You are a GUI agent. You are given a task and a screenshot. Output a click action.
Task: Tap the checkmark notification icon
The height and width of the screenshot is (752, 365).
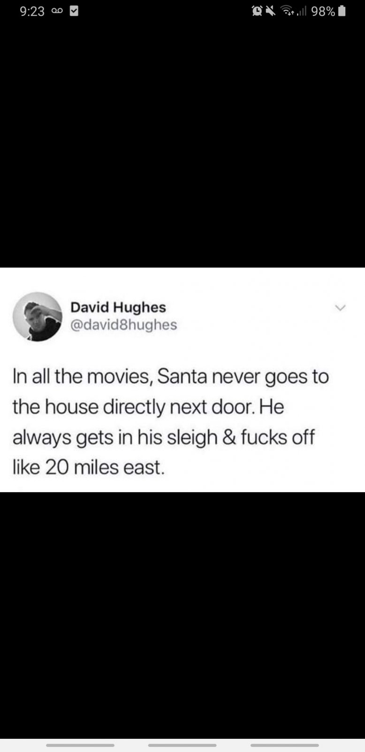(x=74, y=11)
